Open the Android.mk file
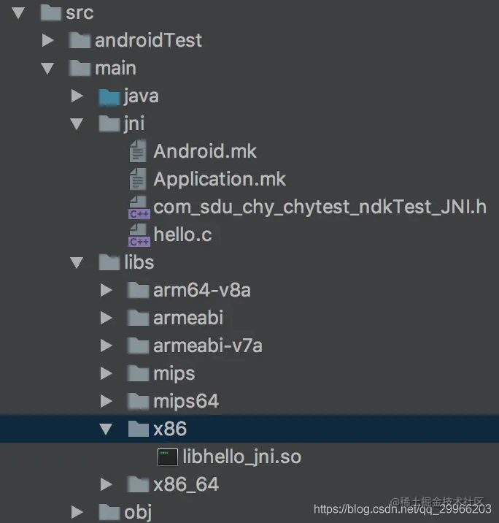Viewport: 499px width, 523px height. (205, 151)
